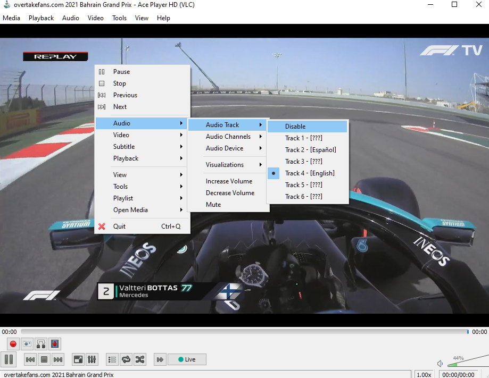Expand the Audio submenu in the context menu
This screenshot has height=378, width=489.
tap(143, 123)
